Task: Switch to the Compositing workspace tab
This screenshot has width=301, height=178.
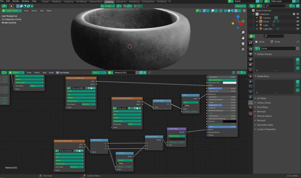Action: 148,2
